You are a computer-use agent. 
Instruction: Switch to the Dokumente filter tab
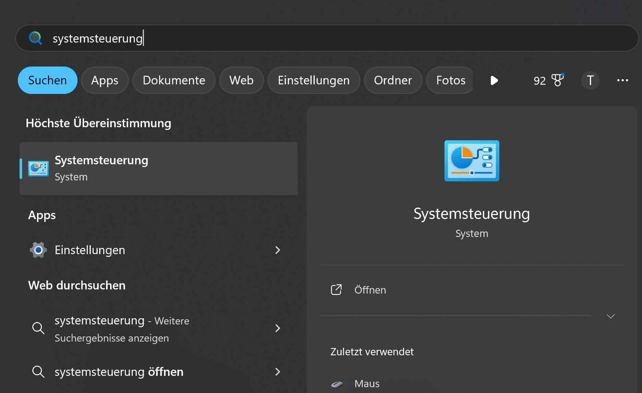(174, 80)
